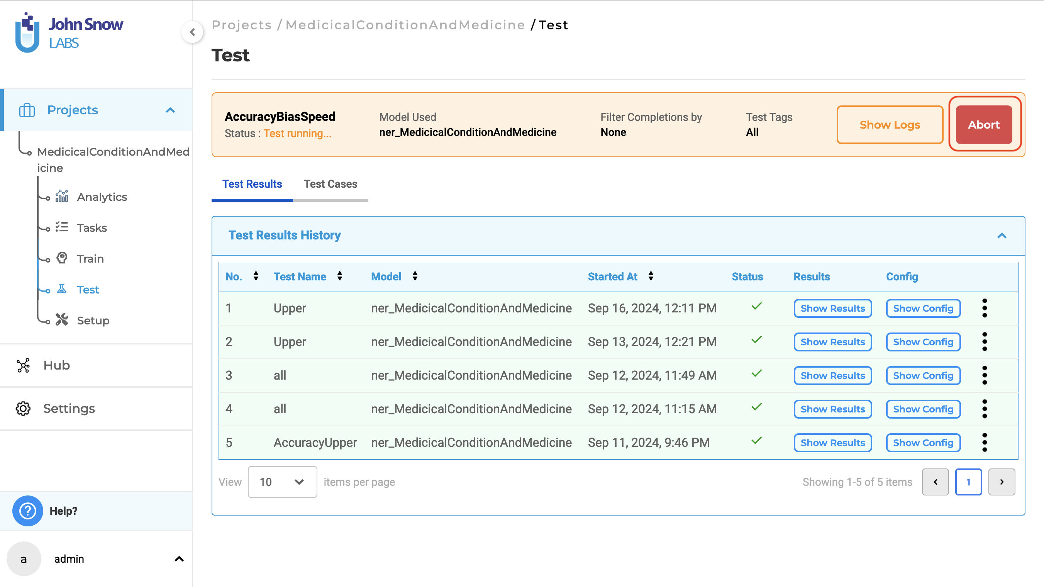Collapse Test Results History panel
The height and width of the screenshot is (587, 1044).
[x=1002, y=236]
